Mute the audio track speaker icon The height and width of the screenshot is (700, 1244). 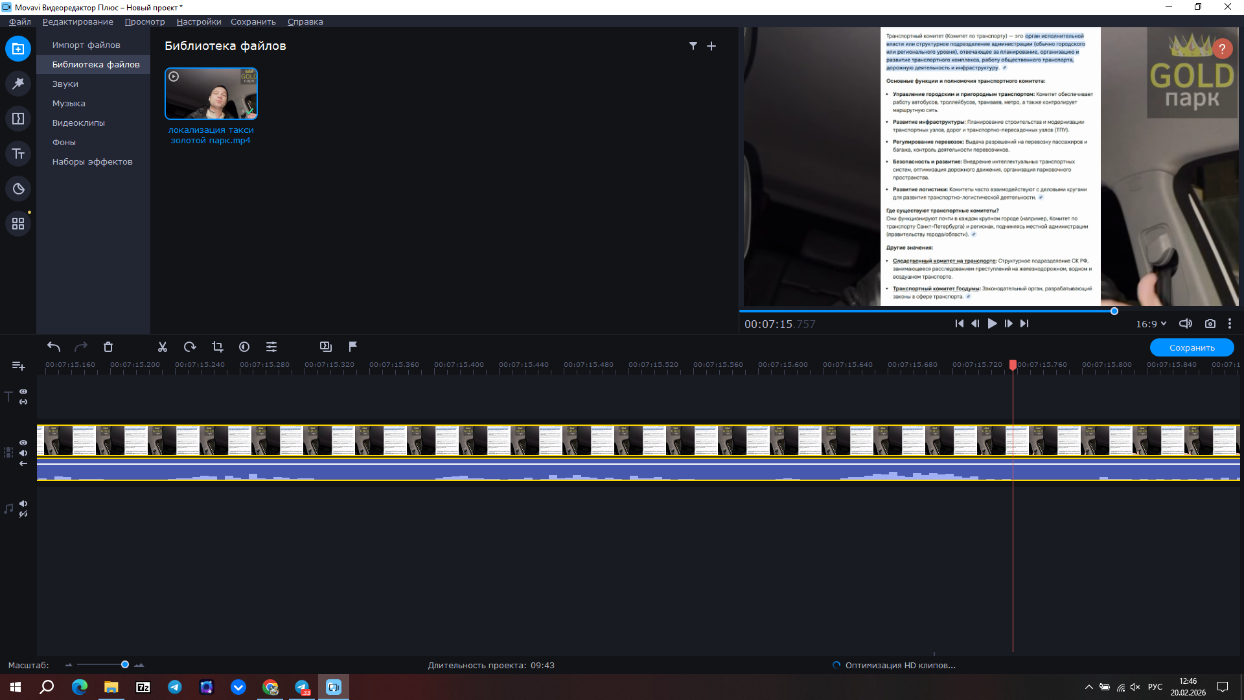(x=23, y=504)
